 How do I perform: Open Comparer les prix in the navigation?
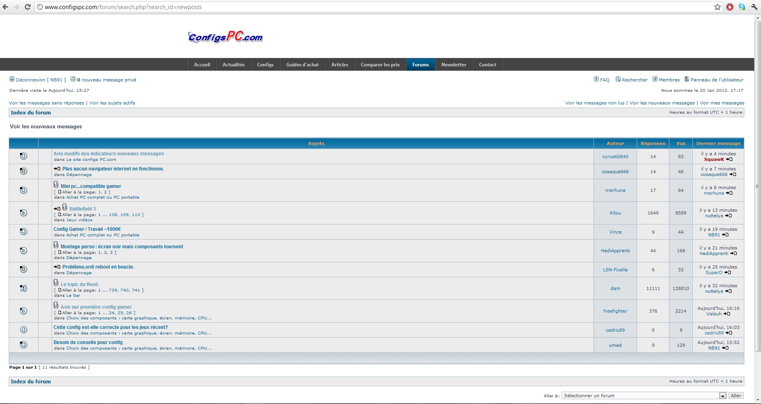[x=380, y=65]
